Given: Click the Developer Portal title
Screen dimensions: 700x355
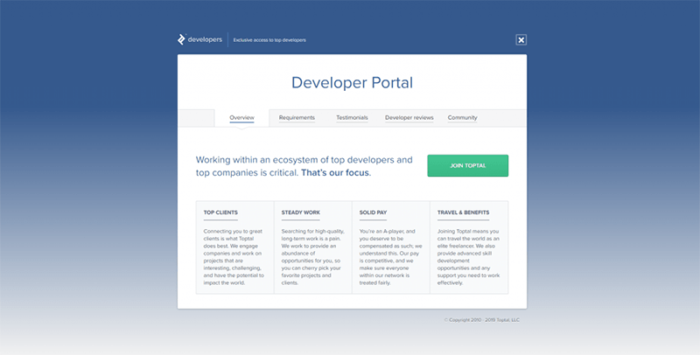Looking at the screenshot, I should point(353,82).
